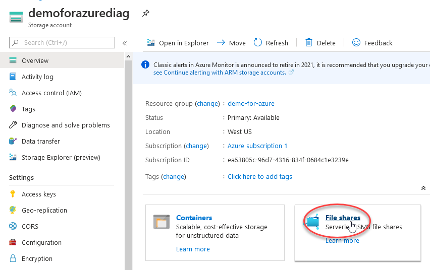Choose Move from the toolbar
This screenshot has height=270, width=430.
point(237,43)
